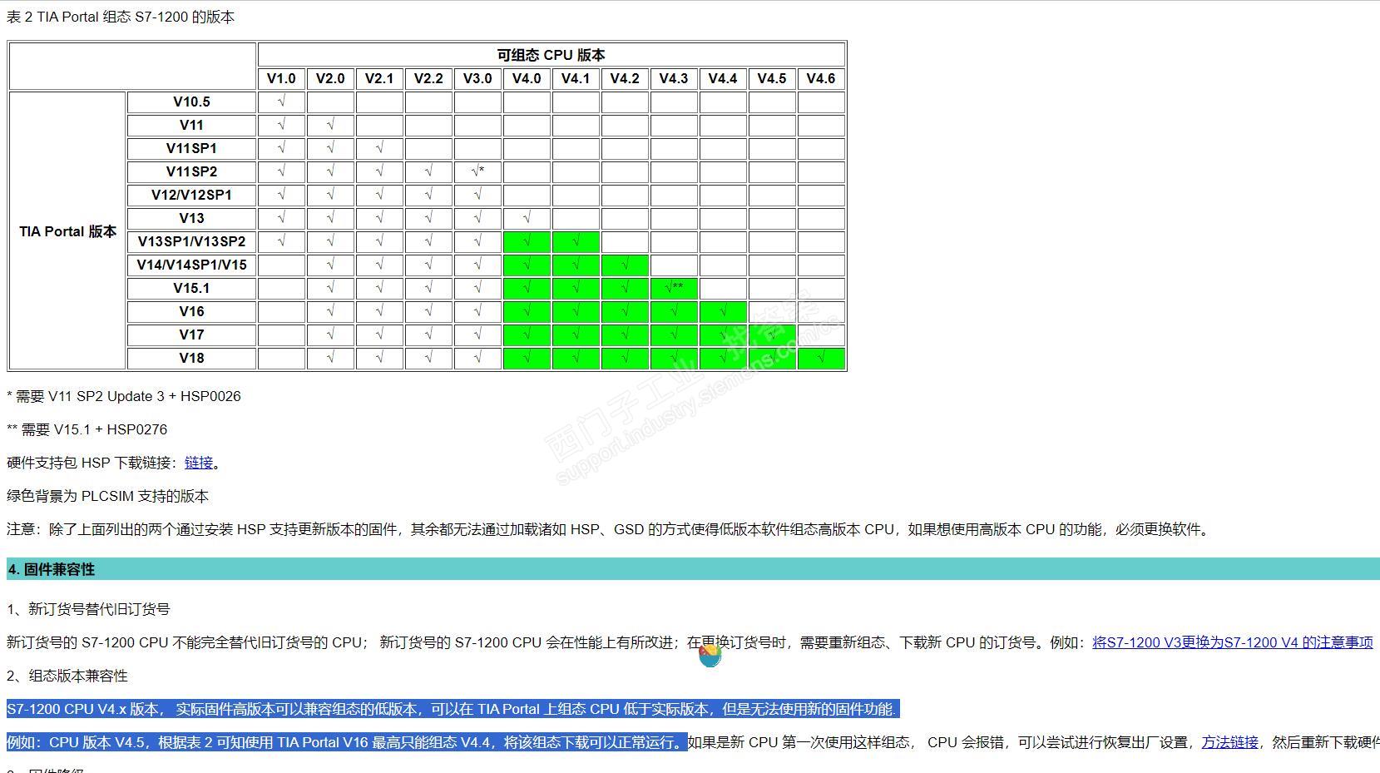The width and height of the screenshot is (1380, 773).
Task: Click the highlighted example starting '例如：CPU 版本 V4.5'
Action: click(x=347, y=742)
